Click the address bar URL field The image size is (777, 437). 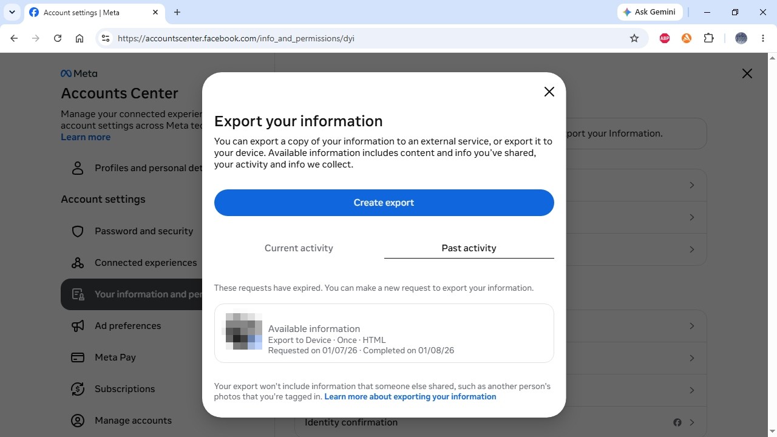click(370, 38)
